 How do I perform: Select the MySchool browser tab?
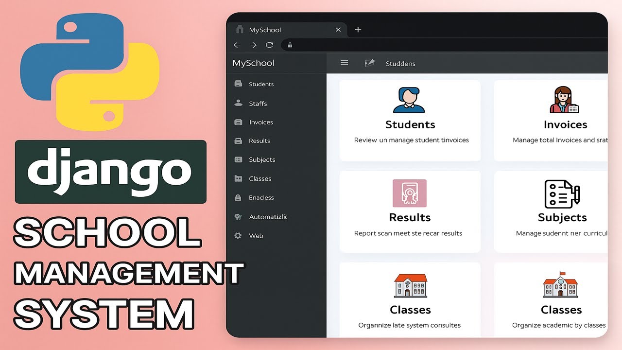pyautogui.click(x=288, y=30)
